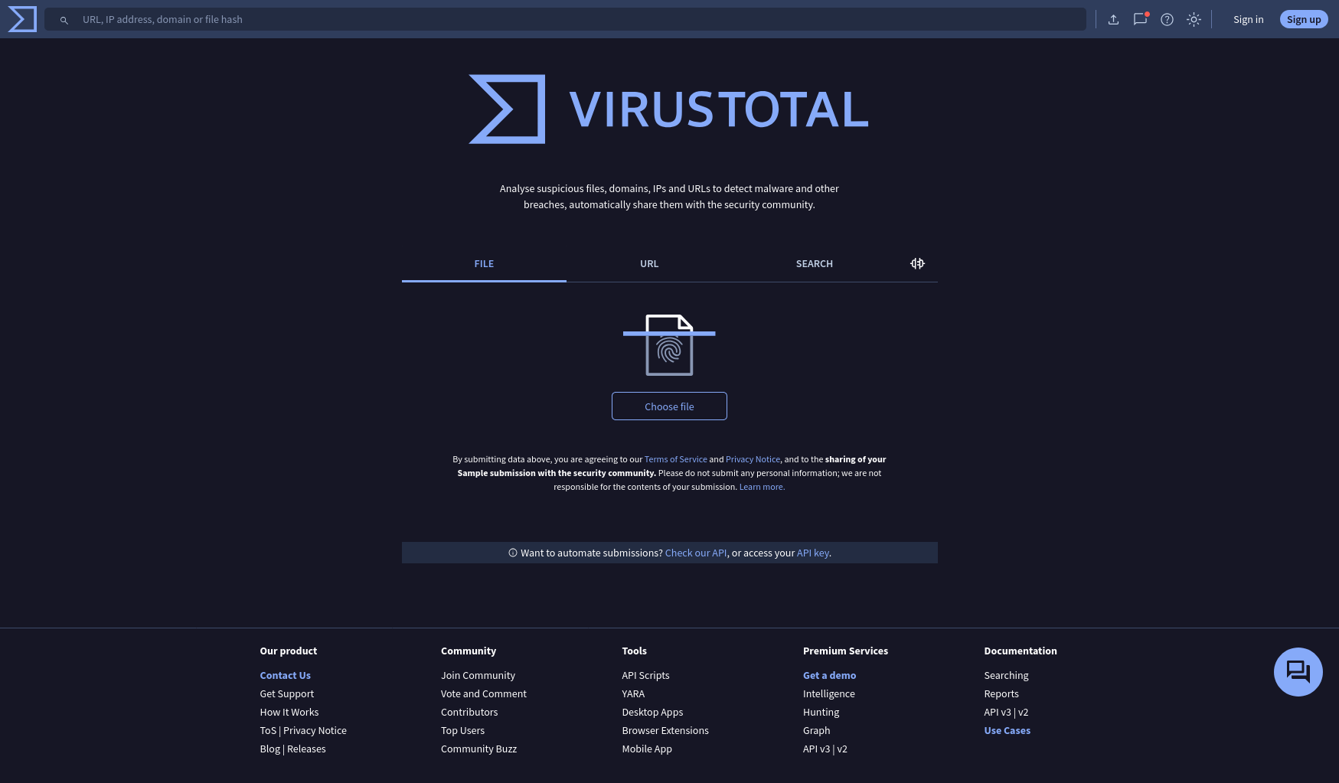Click Get Support in the footer
This screenshot has width=1339, height=783.
286,693
